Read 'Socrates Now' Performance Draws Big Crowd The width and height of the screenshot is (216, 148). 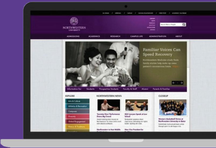click(108, 115)
